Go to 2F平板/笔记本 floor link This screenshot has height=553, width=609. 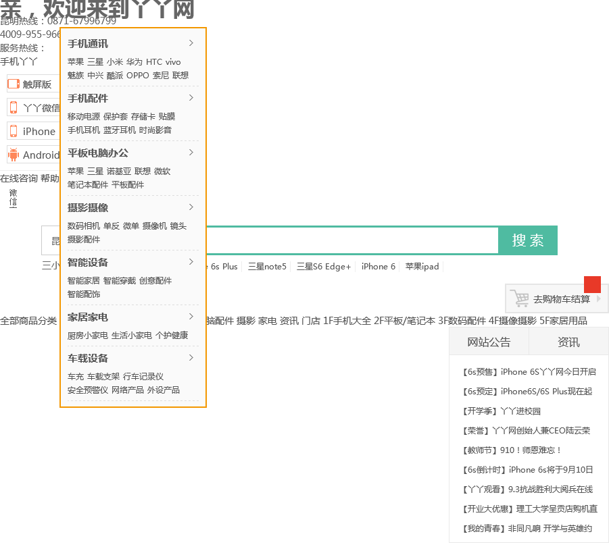tap(404, 321)
